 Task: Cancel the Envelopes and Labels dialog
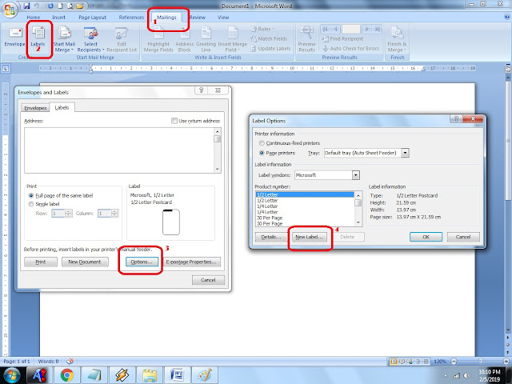(x=208, y=280)
